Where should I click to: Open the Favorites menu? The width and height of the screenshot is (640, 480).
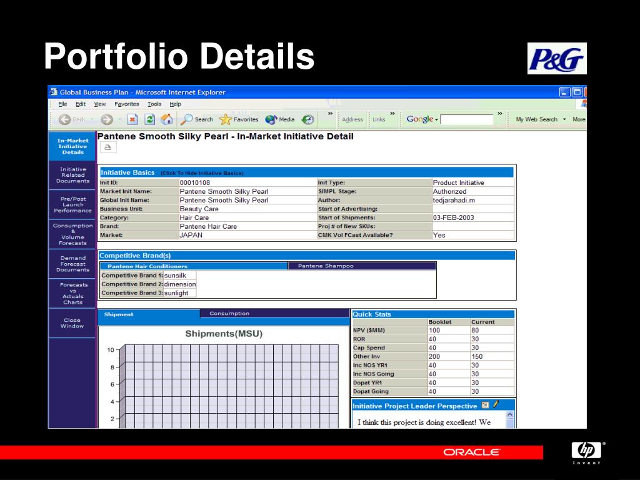click(126, 104)
